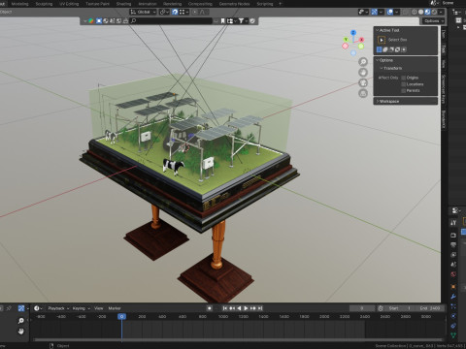
Task: Add a new workspace with plus icon
Action: click(281, 4)
